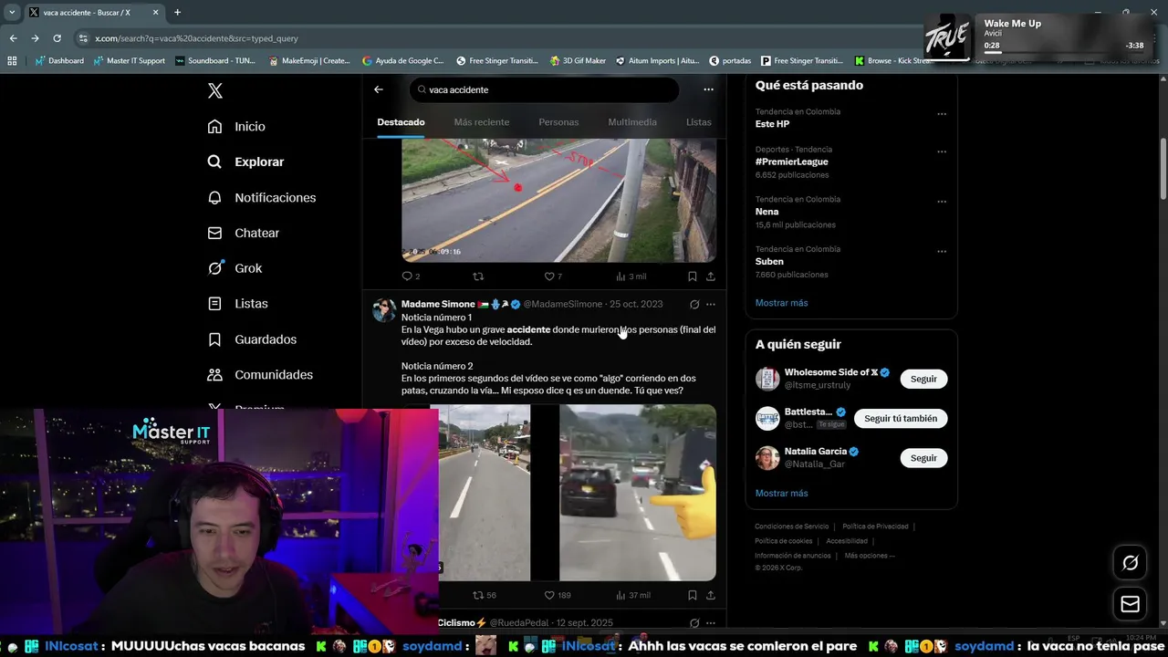Image resolution: width=1168 pixels, height=657 pixels.
Task: Open the browser apps grid icon
Action: click(12, 61)
